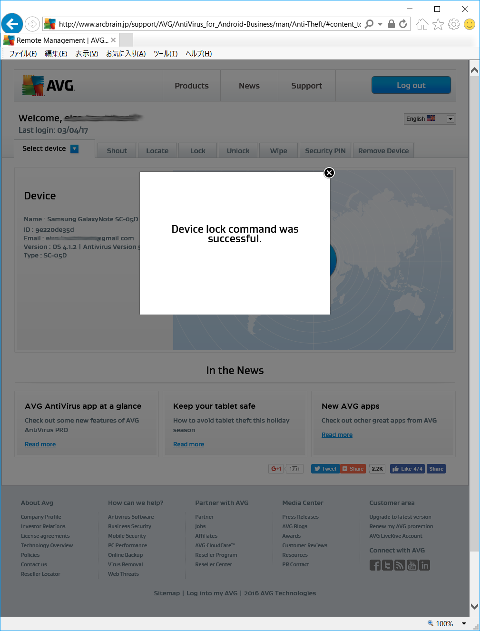Open the お気に入り(A) menu
The image size is (480, 631).
126,54
